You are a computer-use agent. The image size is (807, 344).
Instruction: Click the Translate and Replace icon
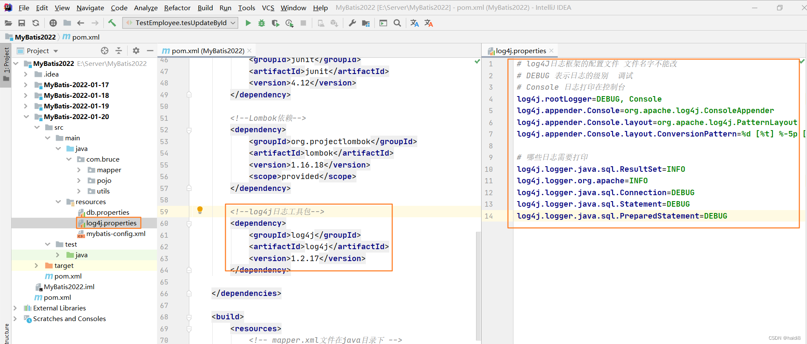pos(429,23)
